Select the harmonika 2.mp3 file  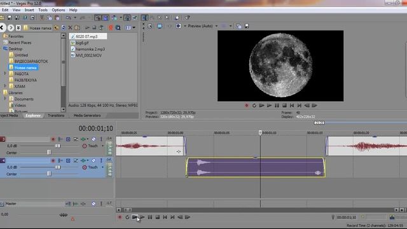pyautogui.click(x=90, y=49)
